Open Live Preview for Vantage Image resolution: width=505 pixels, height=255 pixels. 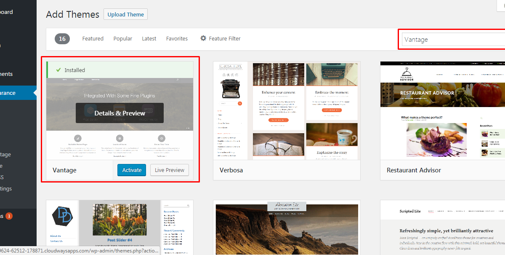point(170,170)
